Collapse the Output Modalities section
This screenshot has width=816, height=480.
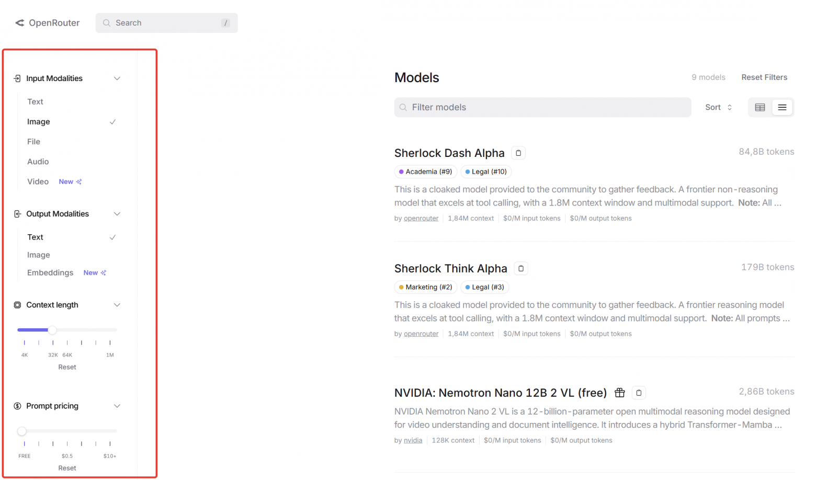point(117,213)
